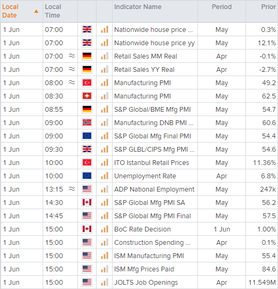
Task: Open S&P Global/BME Mfg PMI indicator
Action: click(x=152, y=110)
